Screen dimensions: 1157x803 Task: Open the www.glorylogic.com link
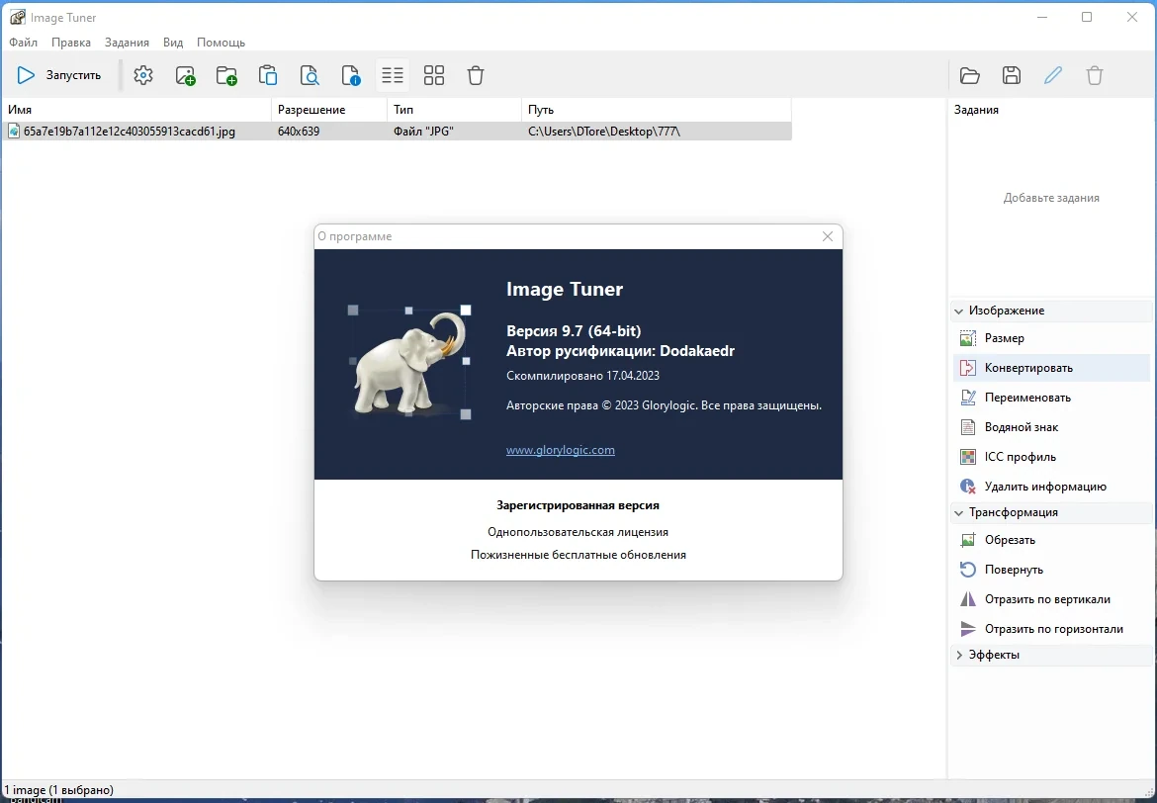pos(560,450)
